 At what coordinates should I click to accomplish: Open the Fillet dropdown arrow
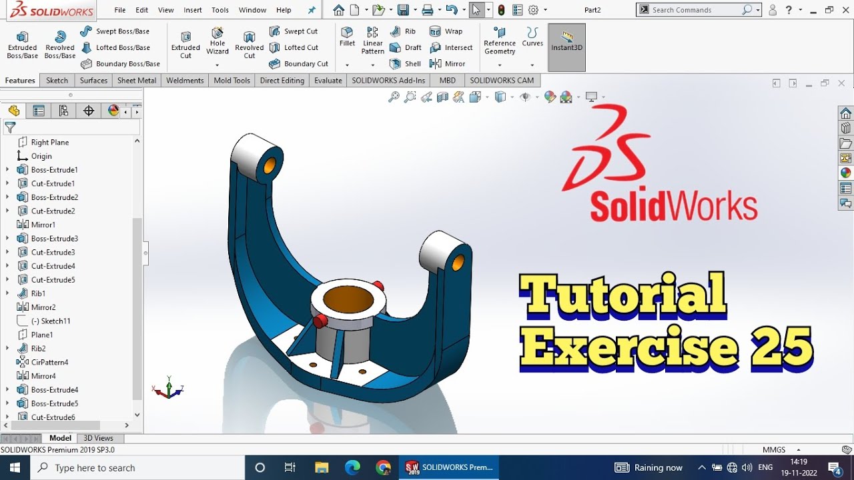click(x=347, y=65)
